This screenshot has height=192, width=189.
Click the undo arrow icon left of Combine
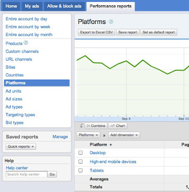tap(81, 126)
